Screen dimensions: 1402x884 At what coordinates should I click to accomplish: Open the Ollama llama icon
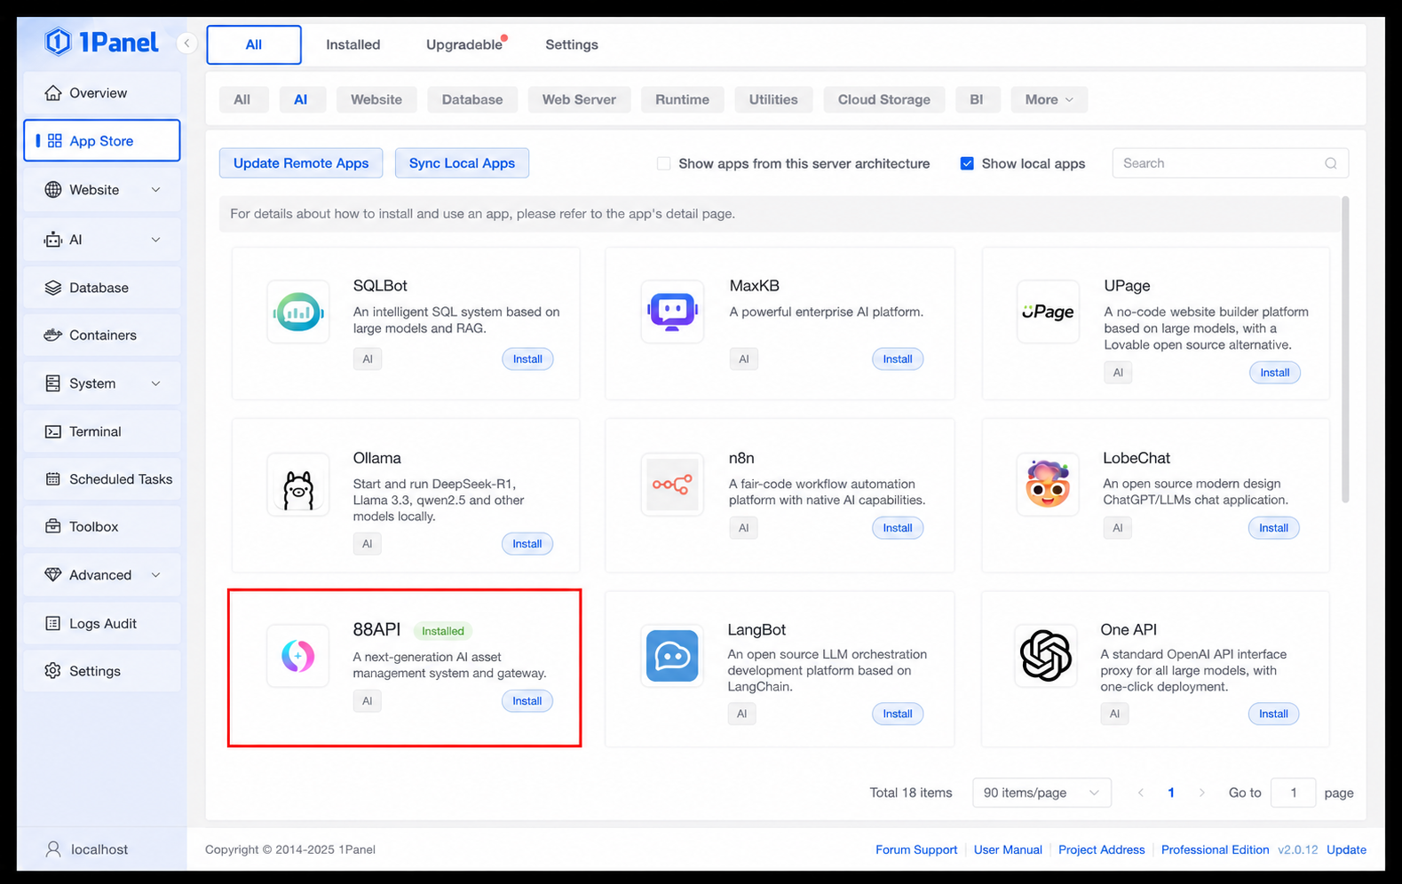pos(298,485)
